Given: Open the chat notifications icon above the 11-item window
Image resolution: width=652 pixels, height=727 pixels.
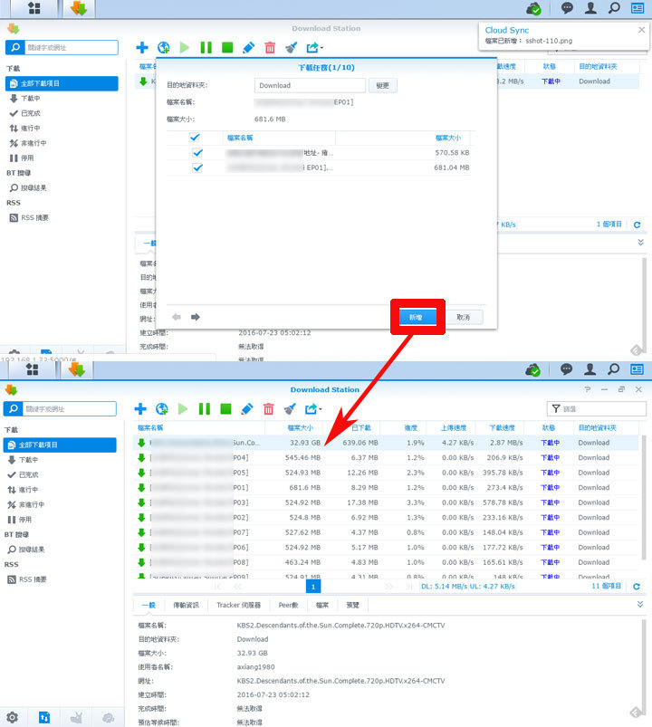Looking at the screenshot, I should [566, 369].
